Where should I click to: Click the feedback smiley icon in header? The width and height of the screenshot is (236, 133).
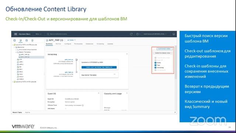[x=174, y=34]
